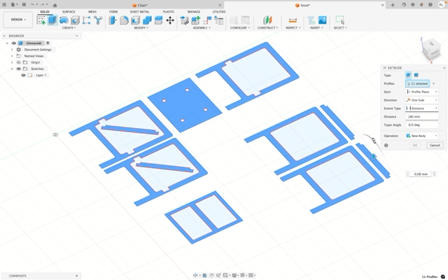
Task: Switch to the Surface tab
Action: tap(69, 12)
